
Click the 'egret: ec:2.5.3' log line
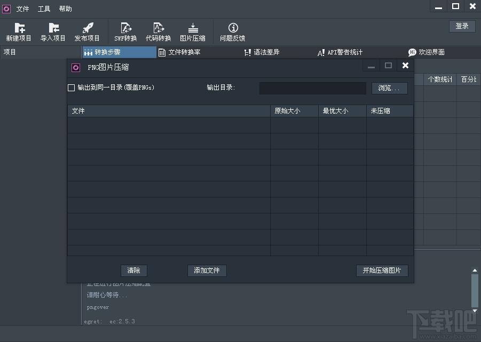tap(109, 322)
